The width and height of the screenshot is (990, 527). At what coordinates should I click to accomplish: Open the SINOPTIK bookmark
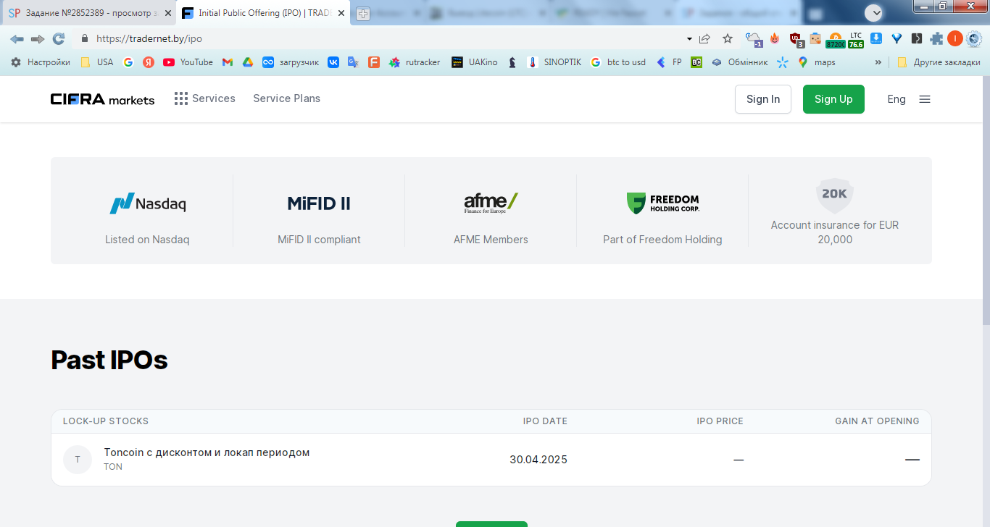point(554,62)
